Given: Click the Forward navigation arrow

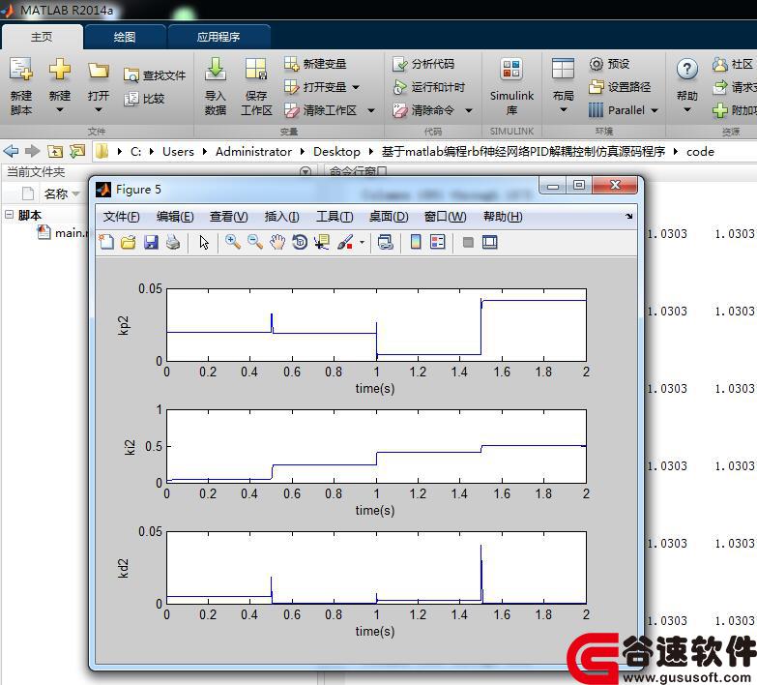Looking at the screenshot, I should coord(32,151).
